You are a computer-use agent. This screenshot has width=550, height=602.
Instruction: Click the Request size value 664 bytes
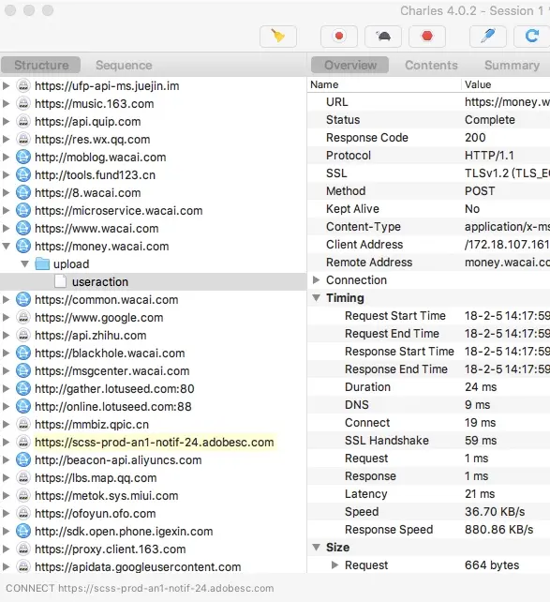pyautogui.click(x=492, y=564)
